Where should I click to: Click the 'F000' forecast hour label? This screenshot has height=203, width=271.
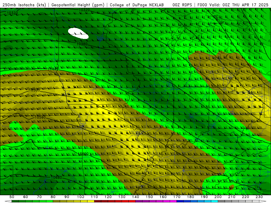click(202, 5)
